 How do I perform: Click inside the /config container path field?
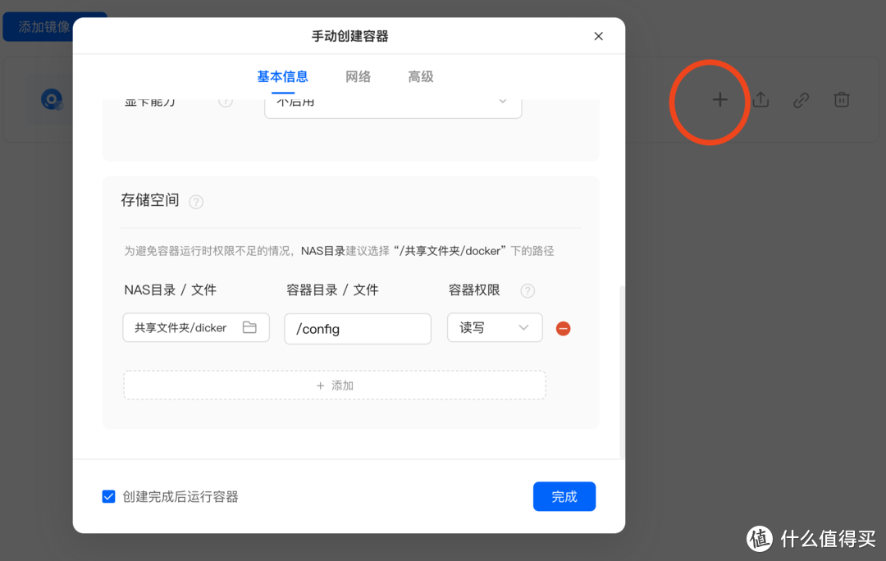[x=357, y=328]
